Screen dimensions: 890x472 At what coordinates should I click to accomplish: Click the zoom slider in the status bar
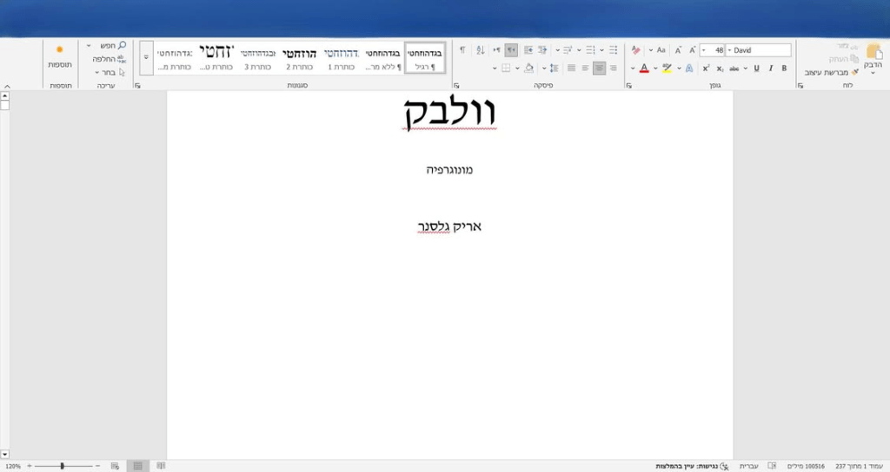(63, 466)
